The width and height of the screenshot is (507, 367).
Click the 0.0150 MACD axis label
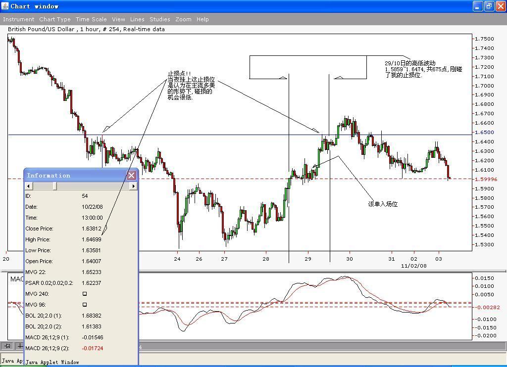(484, 278)
